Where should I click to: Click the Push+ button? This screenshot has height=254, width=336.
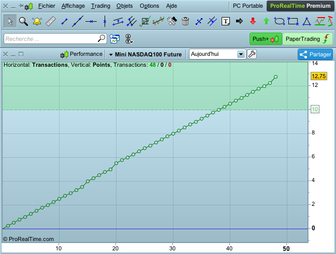pos(266,39)
